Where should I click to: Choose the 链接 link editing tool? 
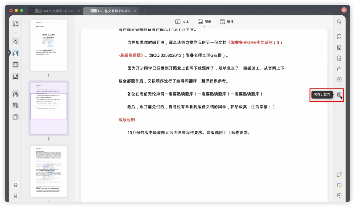227,22
